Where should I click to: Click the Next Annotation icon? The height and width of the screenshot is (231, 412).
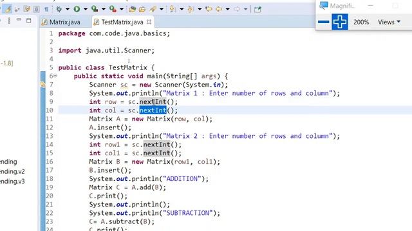[173, 9]
